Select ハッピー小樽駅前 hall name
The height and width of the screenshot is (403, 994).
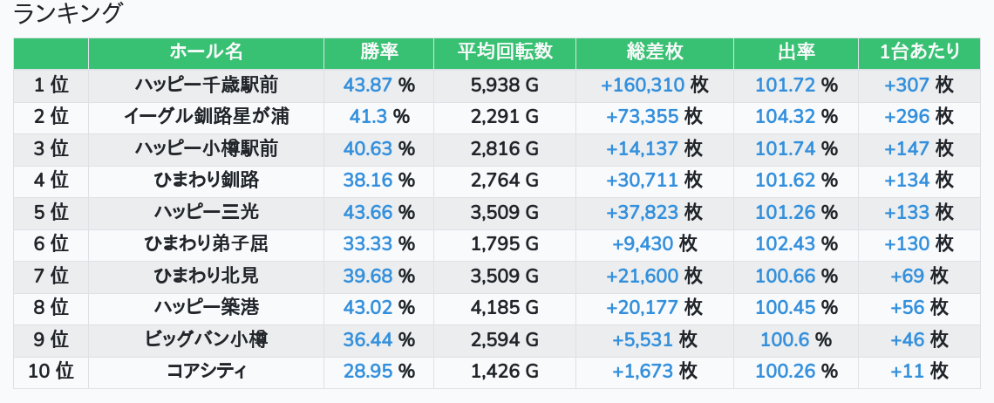tap(206, 148)
